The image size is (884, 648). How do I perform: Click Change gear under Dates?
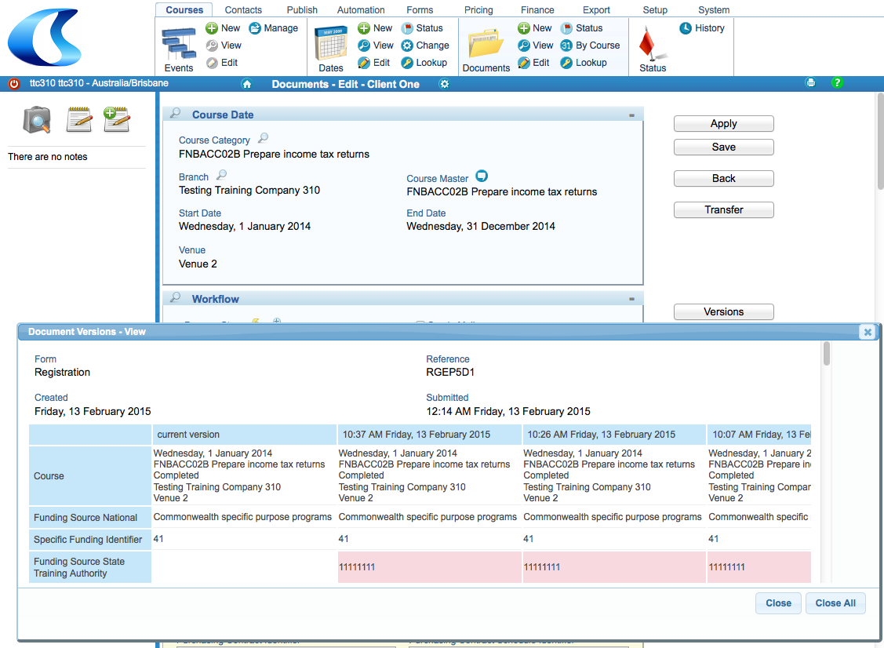(x=425, y=46)
